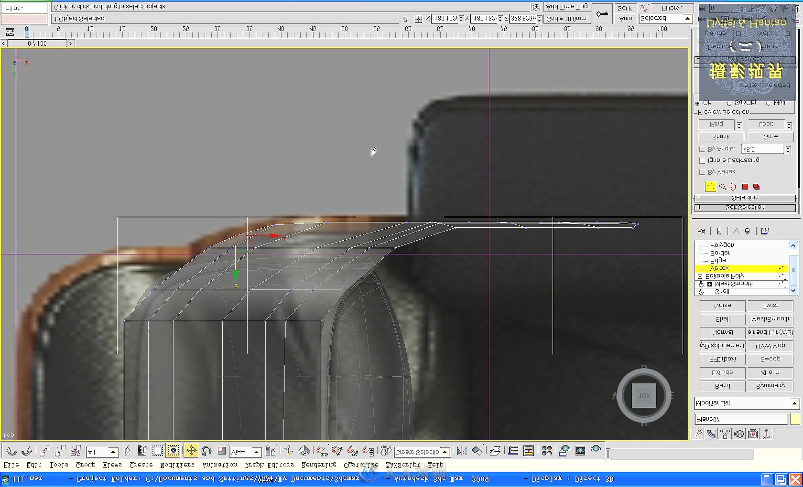803x487 pixels.
Task: Activate the Select and Scale tool
Action: (x=221, y=451)
